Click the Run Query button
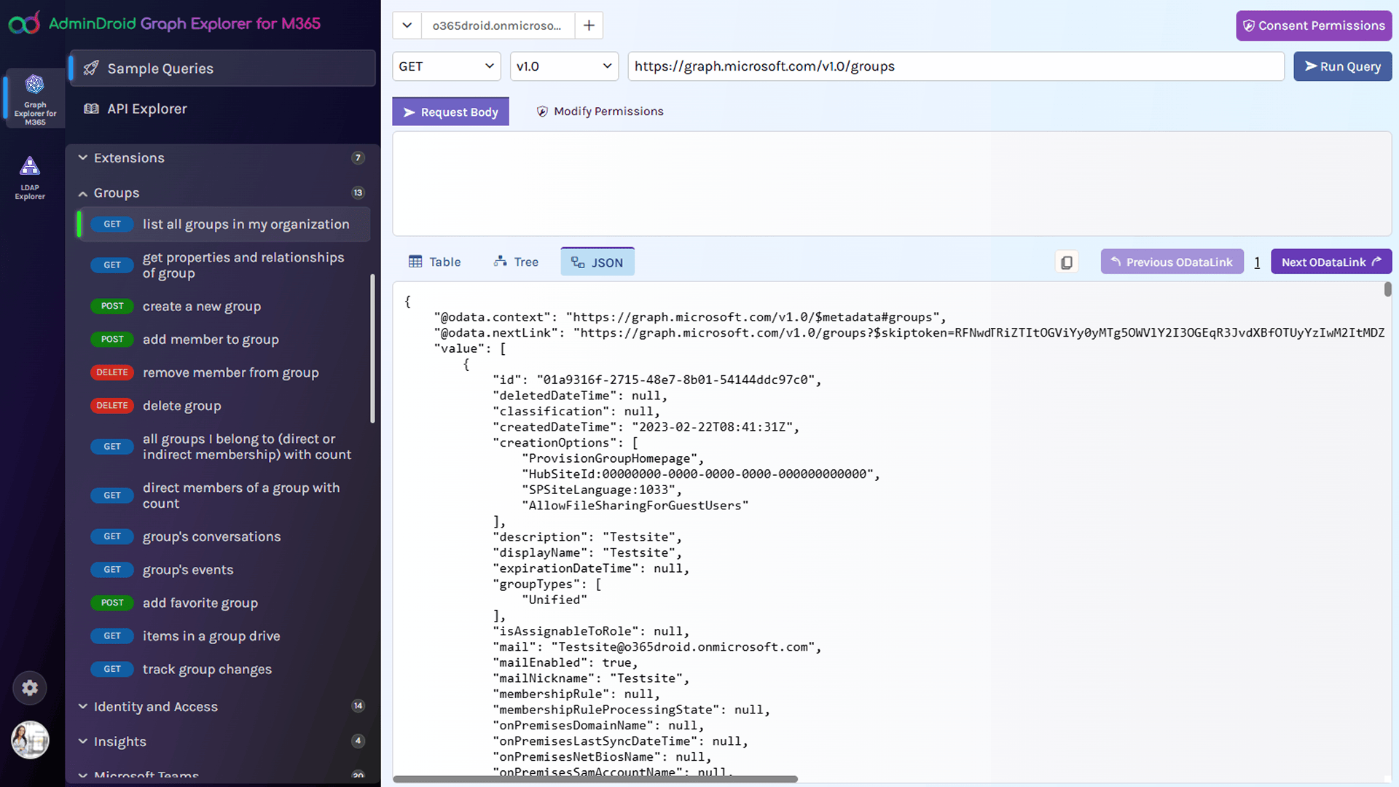 1342,66
